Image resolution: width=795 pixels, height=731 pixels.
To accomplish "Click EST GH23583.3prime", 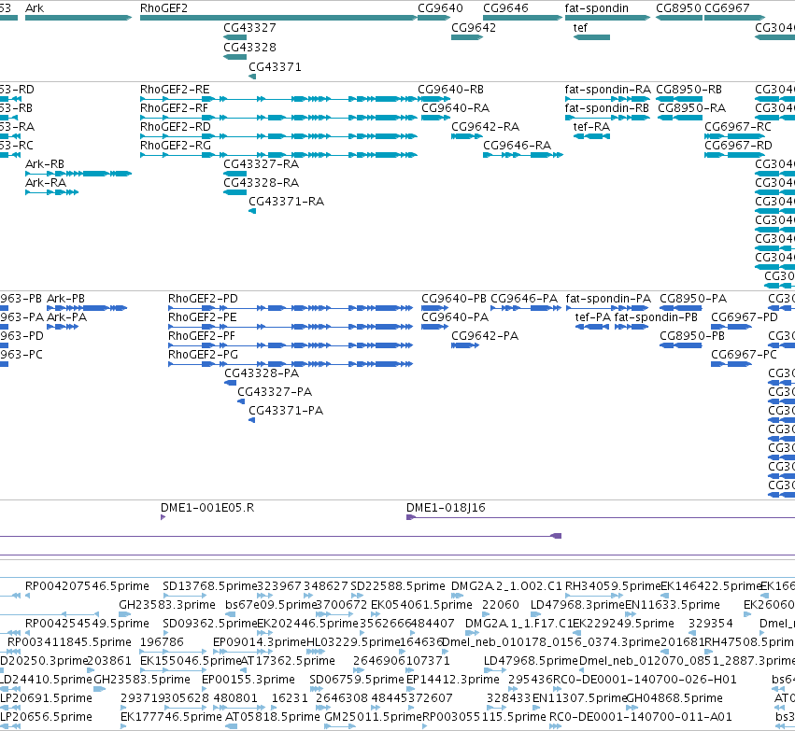I will click(125, 614).
